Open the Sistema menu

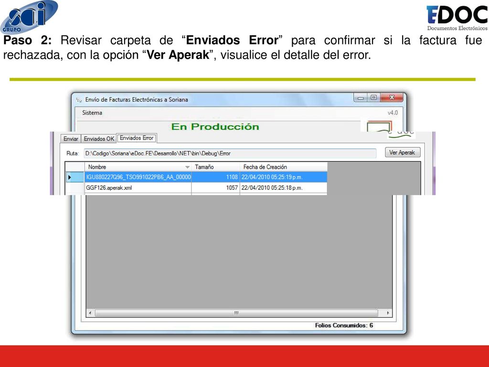[x=92, y=113]
